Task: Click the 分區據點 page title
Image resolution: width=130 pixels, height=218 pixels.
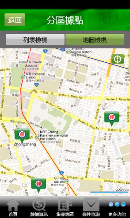Action: [x=65, y=20]
